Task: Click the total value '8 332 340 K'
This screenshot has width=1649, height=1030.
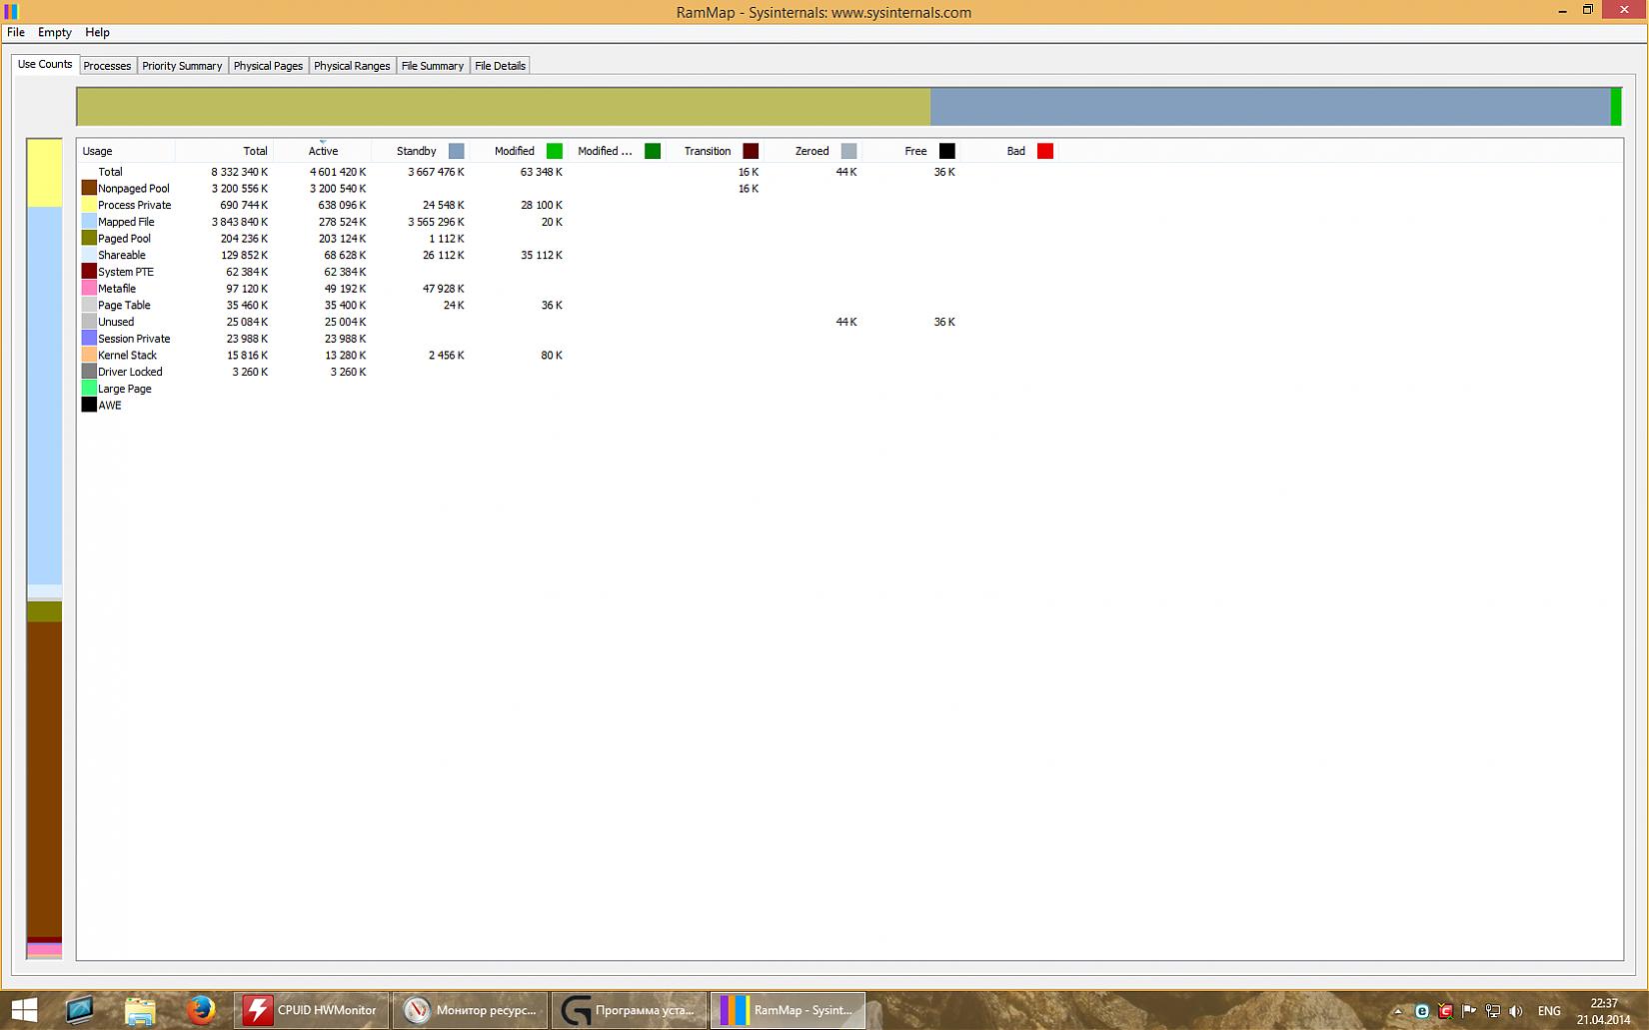Action: coord(239,172)
